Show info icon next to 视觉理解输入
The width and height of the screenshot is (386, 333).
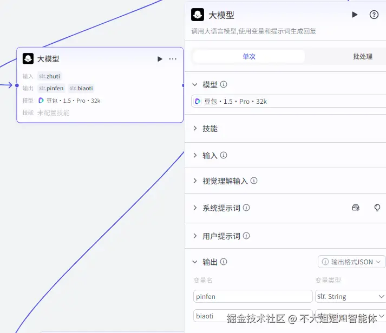tap(254, 181)
